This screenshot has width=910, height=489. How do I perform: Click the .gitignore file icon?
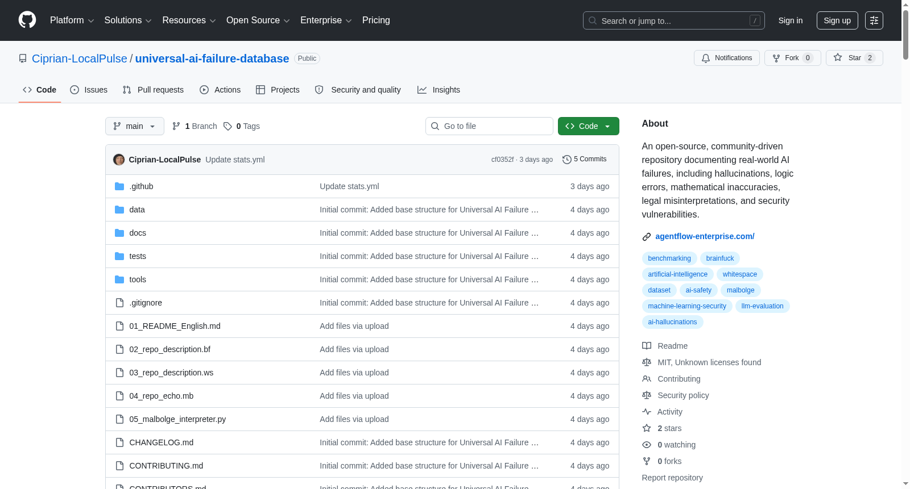[x=119, y=303]
